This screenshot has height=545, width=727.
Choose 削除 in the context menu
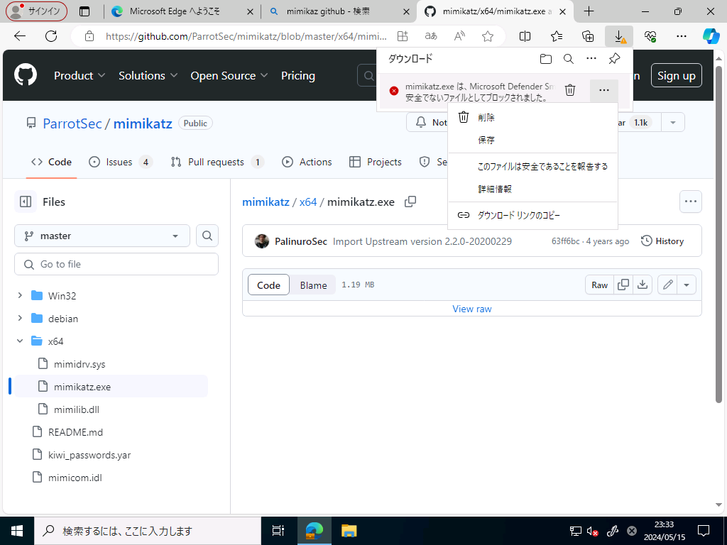pyautogui.click(x=532, y=118)
